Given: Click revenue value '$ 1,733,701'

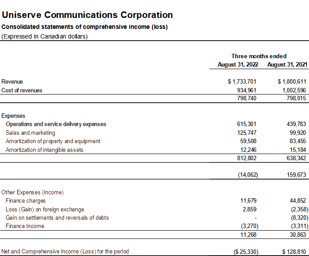Looking at the screenshot, I should pyautogui.click(x=242, y=82).
